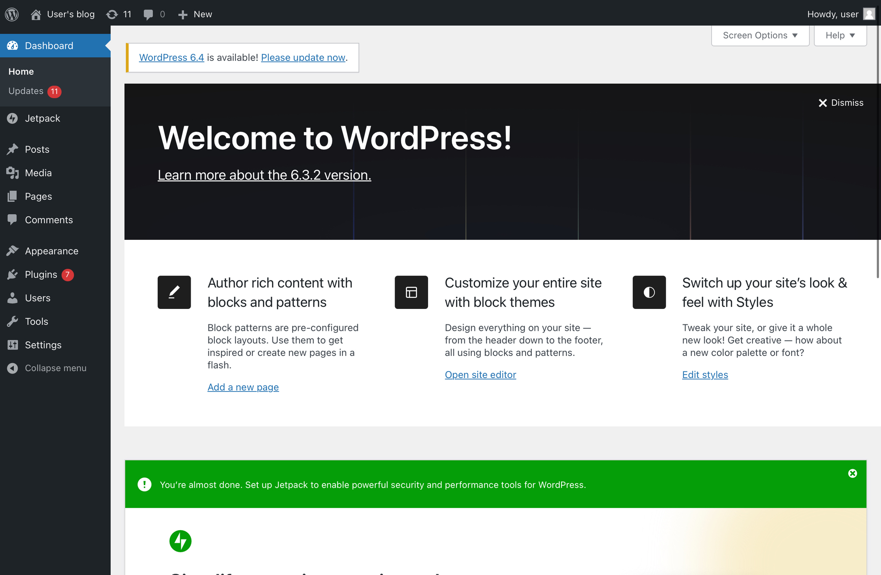Click the exclamation icon in Jetpack notice
Image resolution: width=881 pixels, height=575 pixels.
click(x=144, y=484)
